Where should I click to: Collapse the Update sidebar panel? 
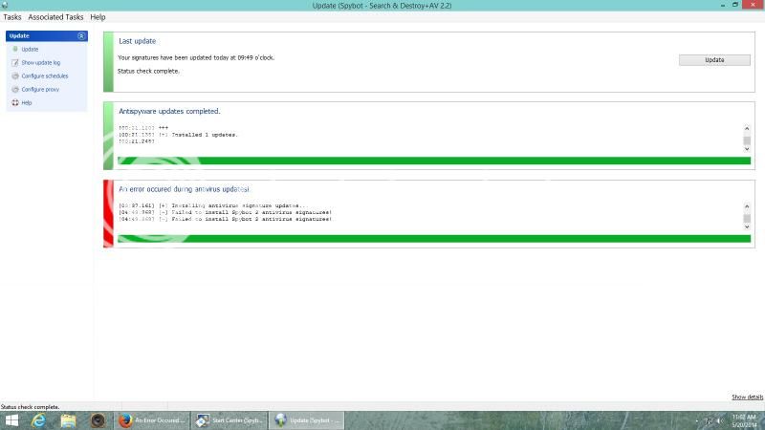click(81, 35)
